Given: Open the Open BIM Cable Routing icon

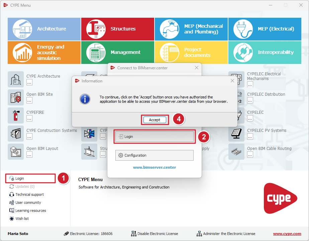Looking at the screenshot, I should click(x=237, y=152).
